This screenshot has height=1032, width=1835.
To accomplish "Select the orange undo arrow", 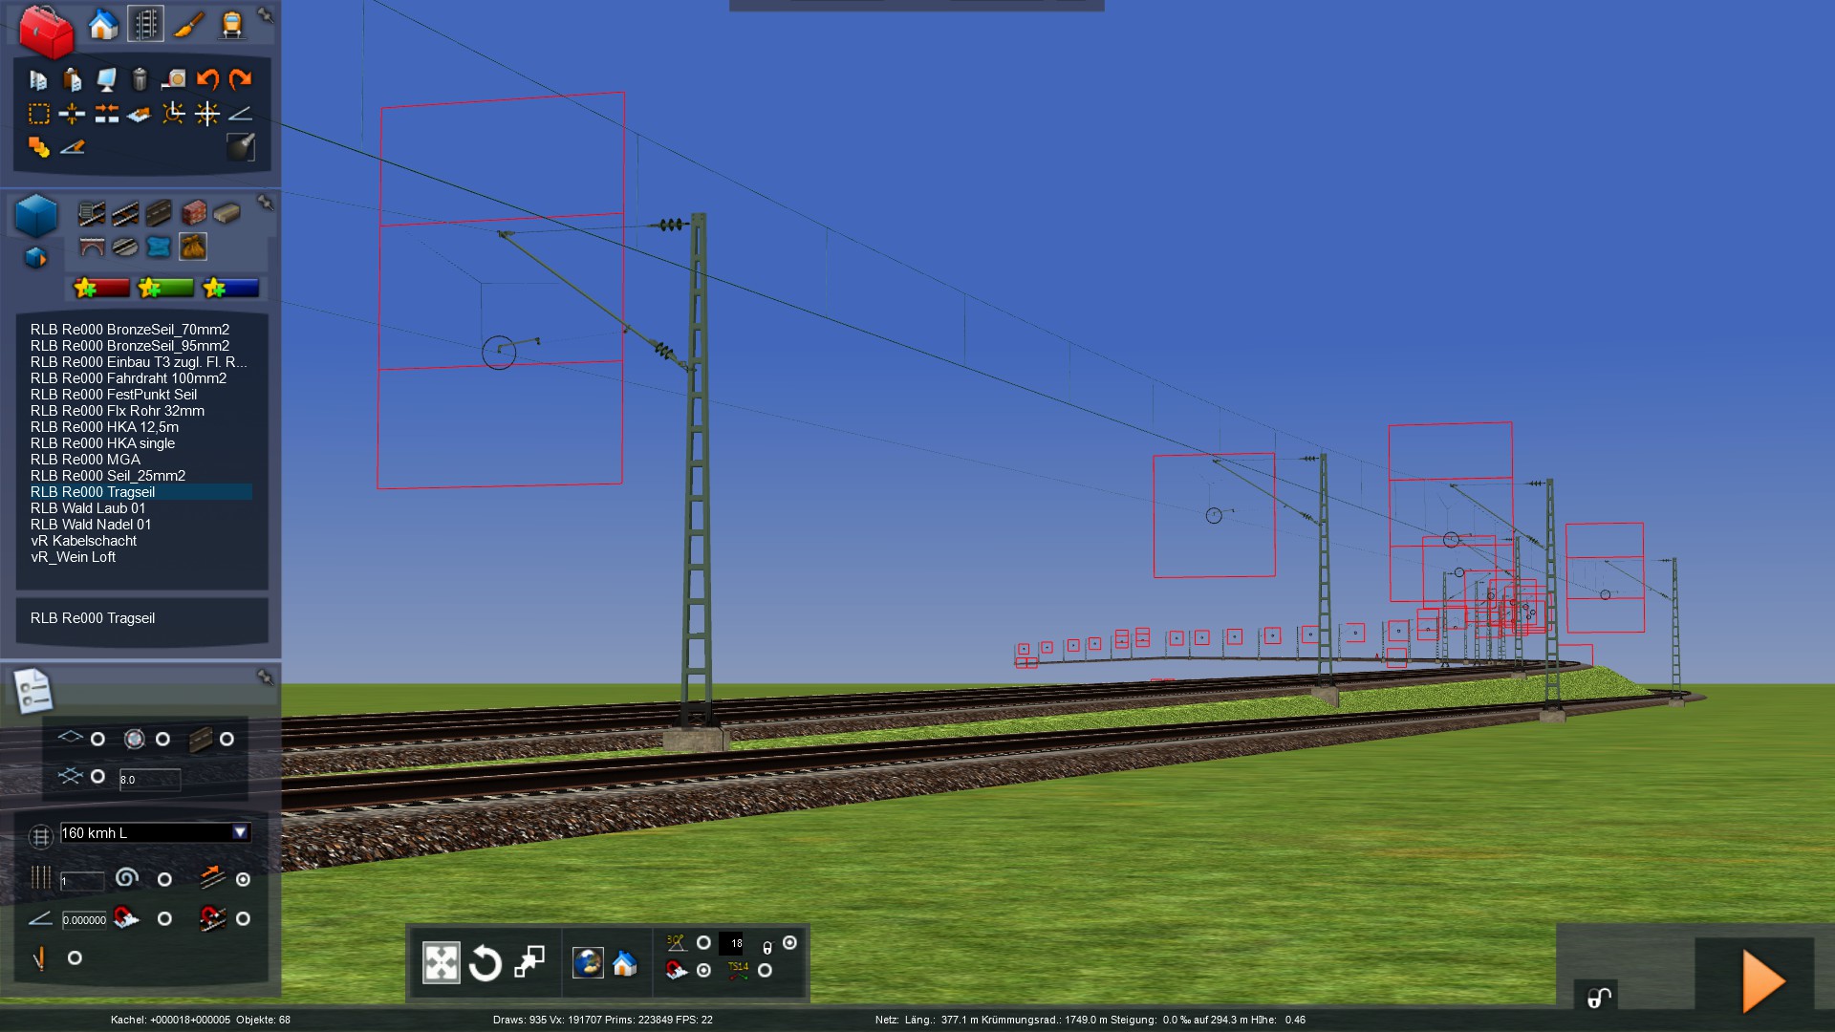I will coord(207,79).
